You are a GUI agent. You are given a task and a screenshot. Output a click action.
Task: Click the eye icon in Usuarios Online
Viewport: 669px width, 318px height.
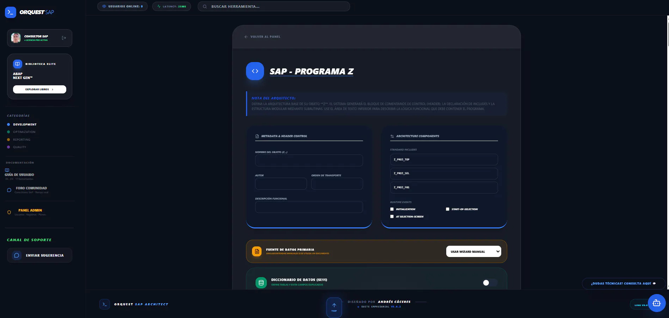104,6
